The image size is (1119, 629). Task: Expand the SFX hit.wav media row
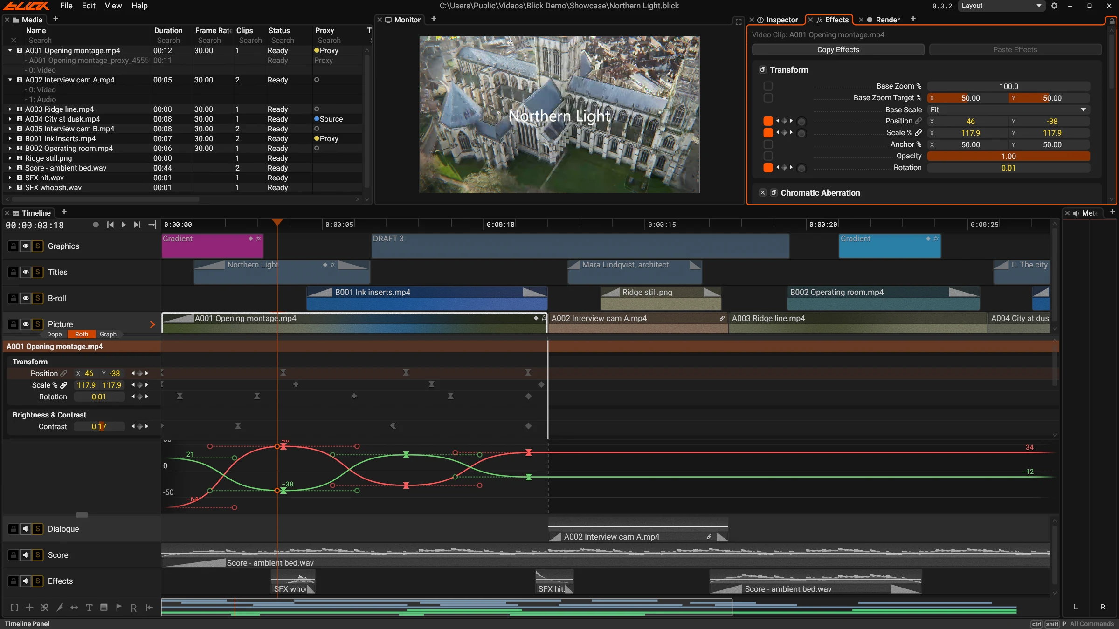coord(10,178)
